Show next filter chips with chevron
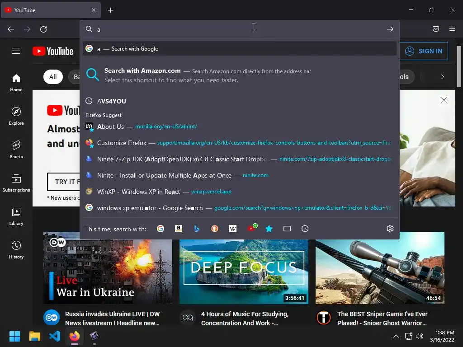The height and width of the screenshot is (347, 463). (x=442, y=77)
